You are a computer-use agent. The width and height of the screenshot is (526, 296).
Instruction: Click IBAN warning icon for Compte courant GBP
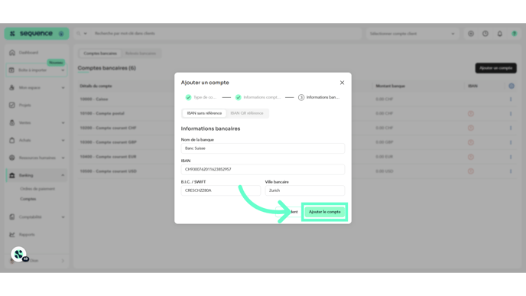(471, 142)
